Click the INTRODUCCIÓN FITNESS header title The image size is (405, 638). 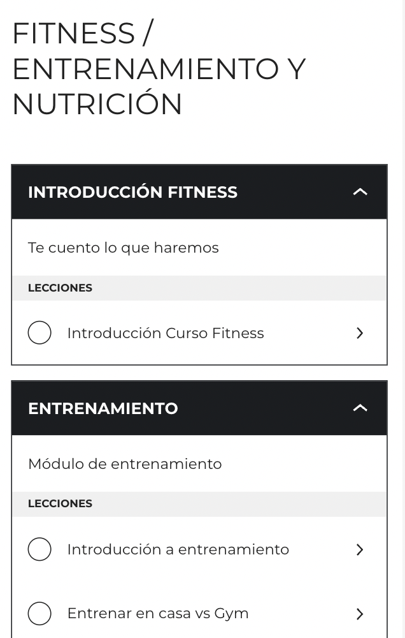132,192
